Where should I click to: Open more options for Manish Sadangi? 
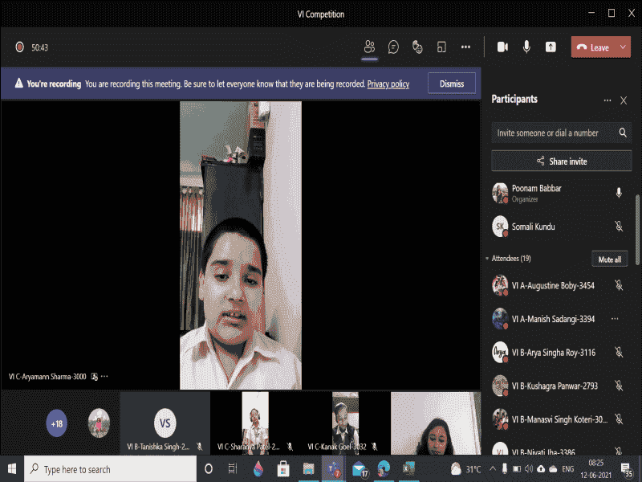pyautogui.click(x=616, y=319)
